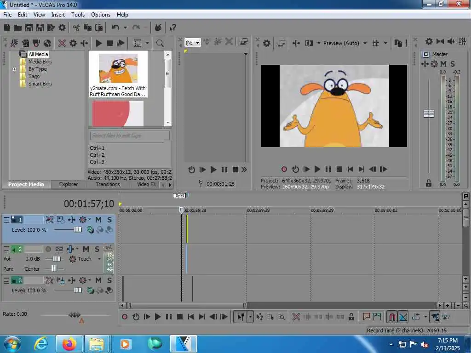
Task: Select the Smart Bins folder
Action: click(40, 84)
